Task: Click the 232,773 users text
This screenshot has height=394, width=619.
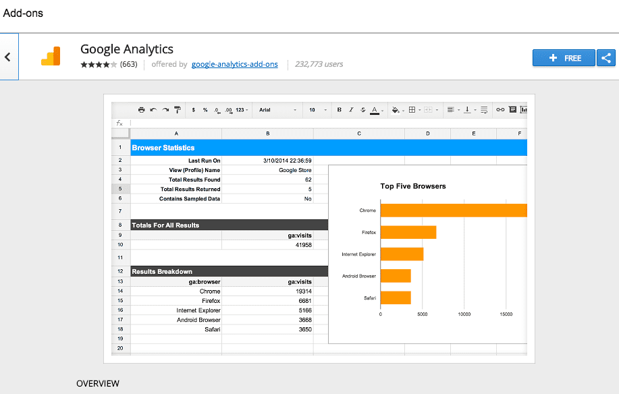Action: [319, 64]
